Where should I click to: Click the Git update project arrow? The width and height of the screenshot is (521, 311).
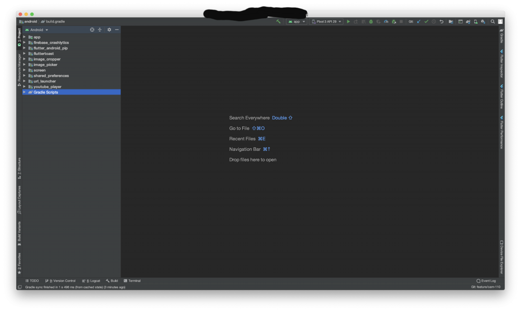[419, 22]
